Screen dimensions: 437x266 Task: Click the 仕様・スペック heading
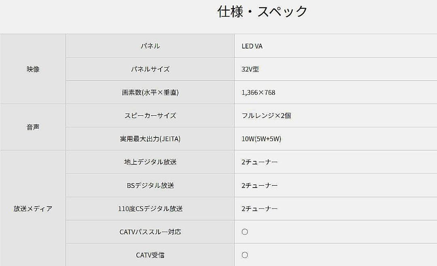[262, 12]
